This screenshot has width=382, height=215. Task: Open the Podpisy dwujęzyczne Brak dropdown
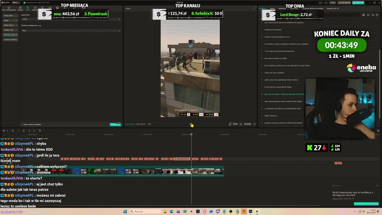coord(71,30)
